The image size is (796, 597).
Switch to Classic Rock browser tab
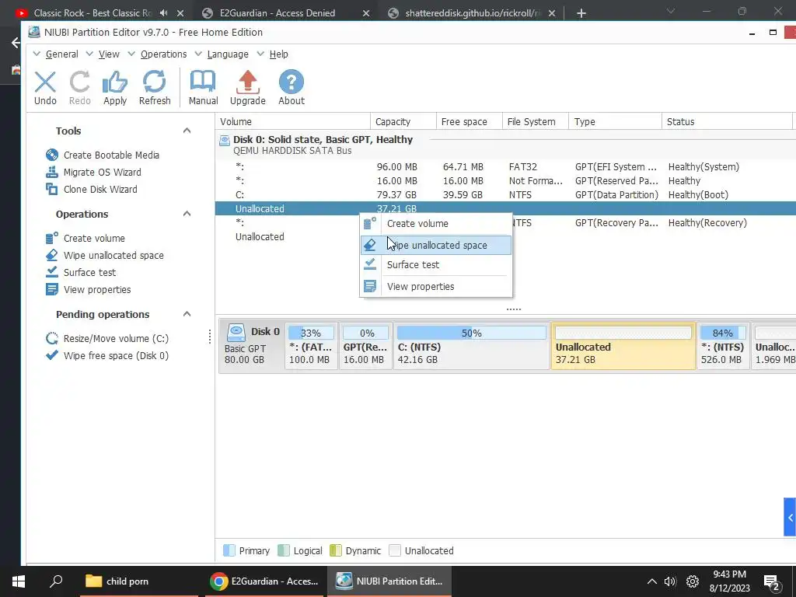(x=93, y=13)
